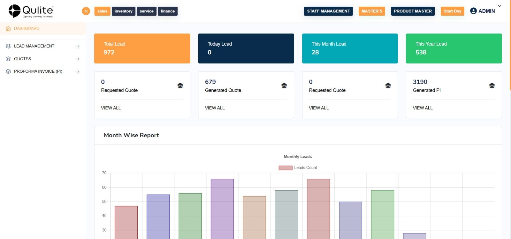Open Proforma Invoice (PI) menu item
511x239 pixels.
pyautogui.click(x=43, y=71)
